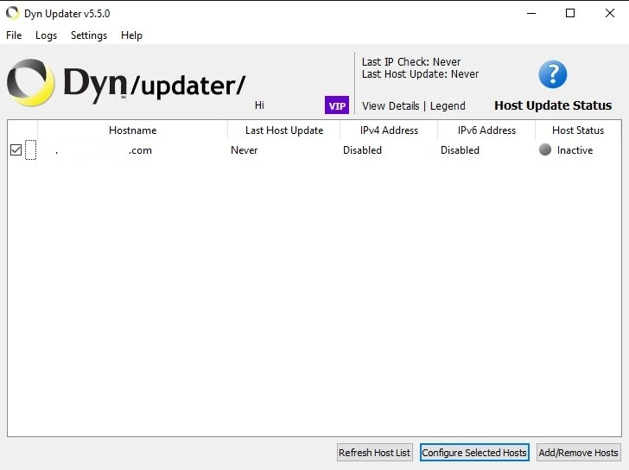Open the Legend link

[x=448, y=106]
